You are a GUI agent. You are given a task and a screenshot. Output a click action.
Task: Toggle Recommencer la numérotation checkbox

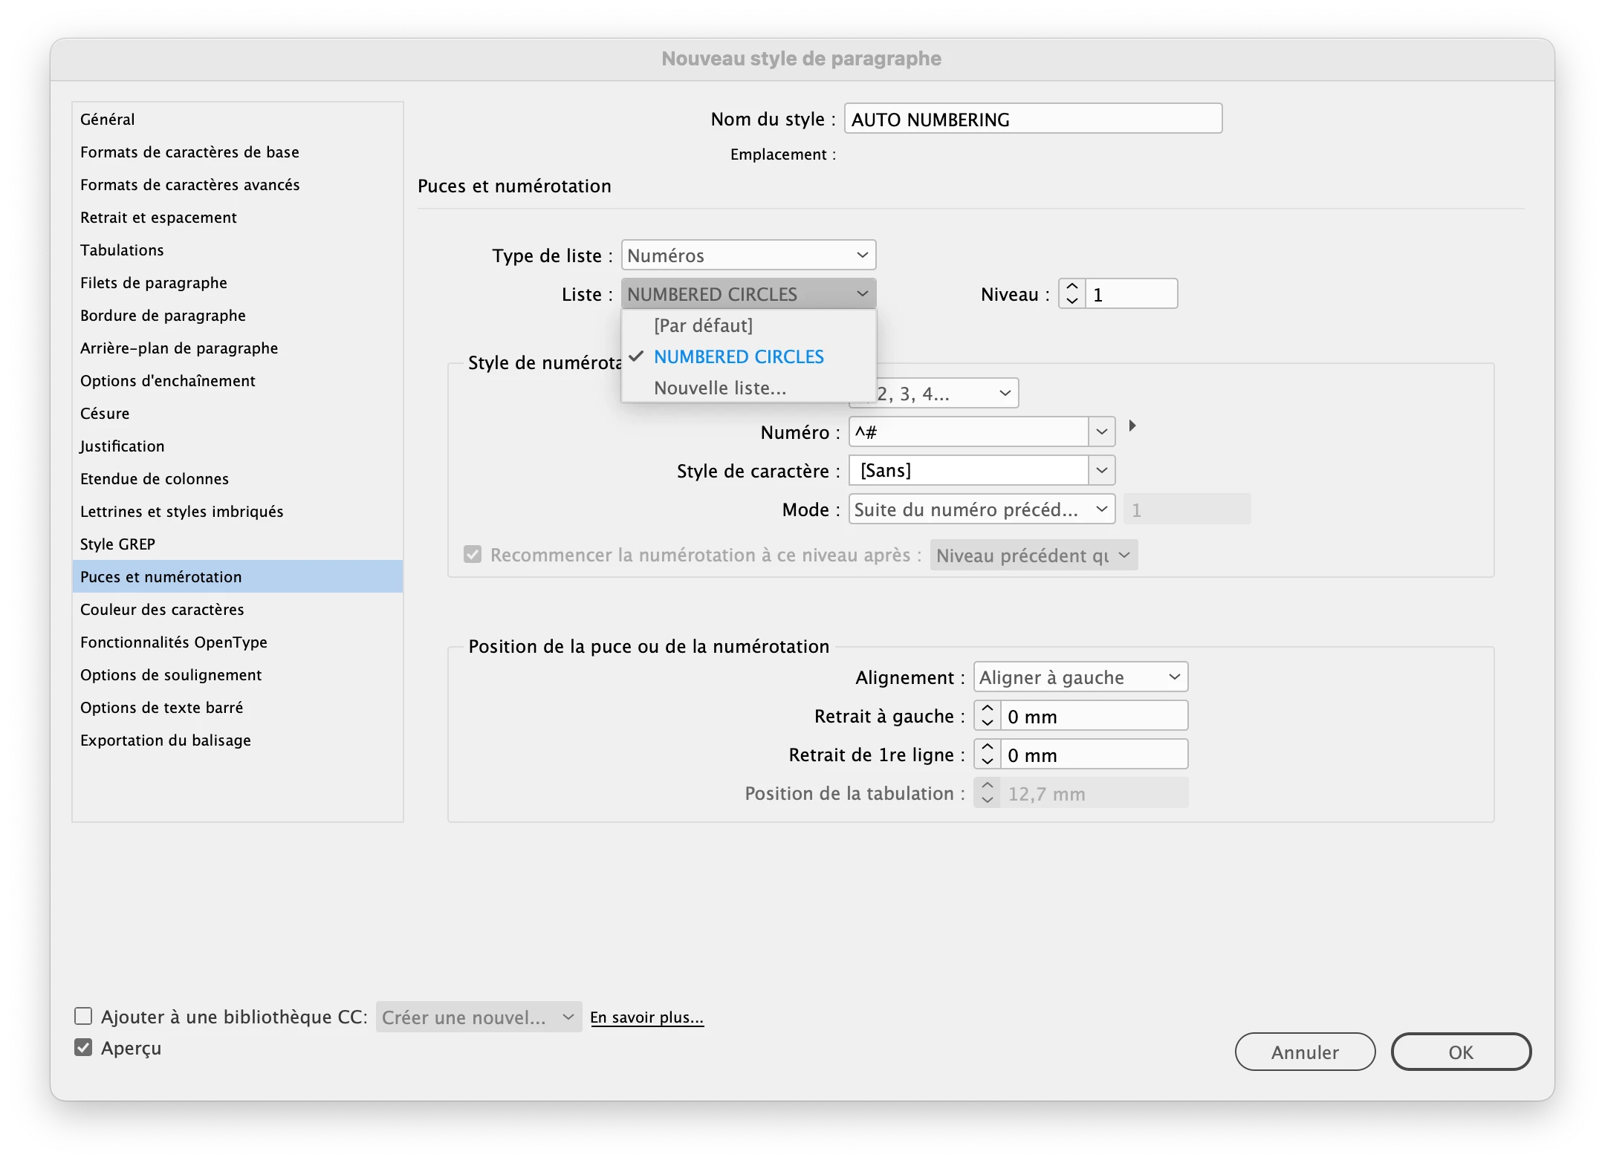[473, 555]
